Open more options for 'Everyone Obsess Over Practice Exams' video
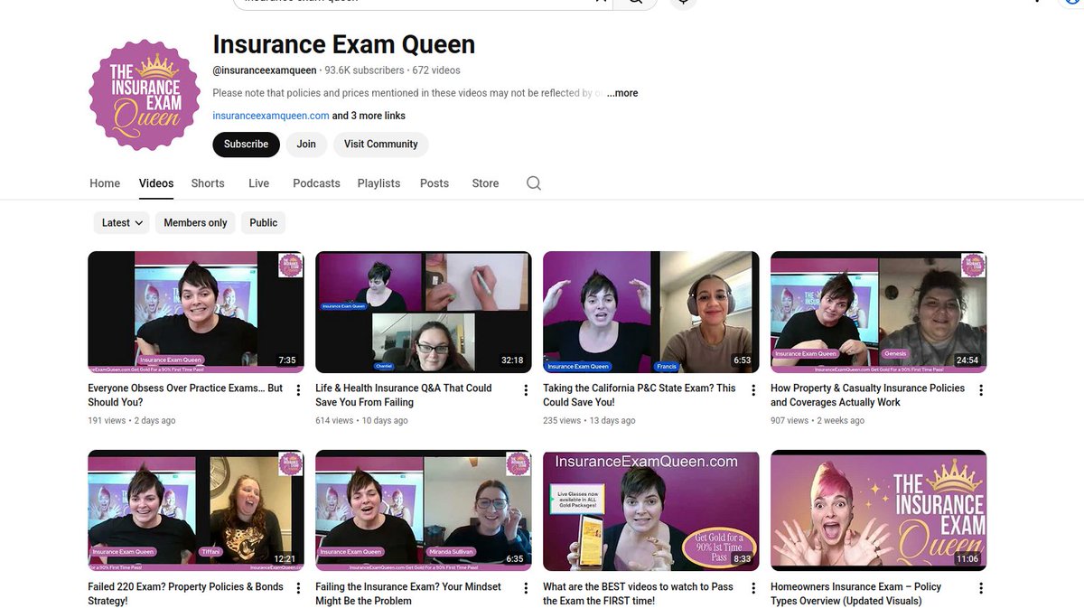Image resolution: width=1084 pixels, height=608 pixels. pos(299,390)
